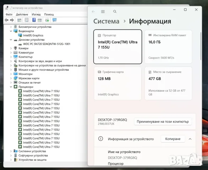Image resolution: width=208 pixels, height=170 pixels.
Task: Expand the Мрежови карти node
Action: (x=11, y=78)
